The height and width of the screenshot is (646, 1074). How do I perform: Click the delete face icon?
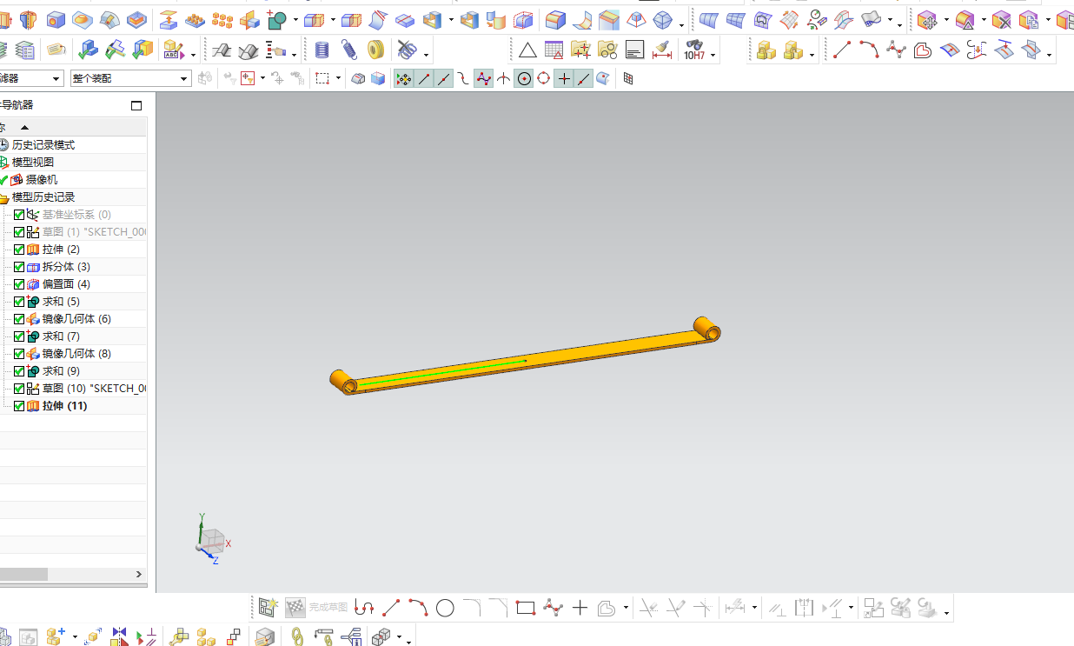[x=1001, y=19]
